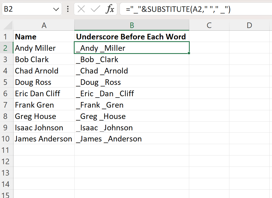Click the Select All corner triangle
Image resolution: width=272 pixels, height=198 pixels.
click(x=7, y=25)
